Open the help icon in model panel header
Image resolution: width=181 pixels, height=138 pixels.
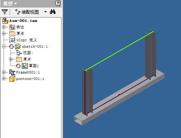coord(58,3)
